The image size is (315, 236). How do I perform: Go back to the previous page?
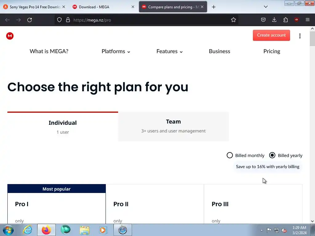point(7,20)
